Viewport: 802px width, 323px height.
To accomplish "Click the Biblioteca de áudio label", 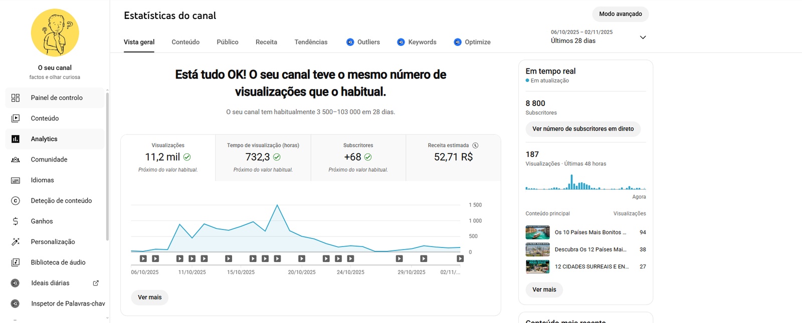I will [x=58, y=262].
